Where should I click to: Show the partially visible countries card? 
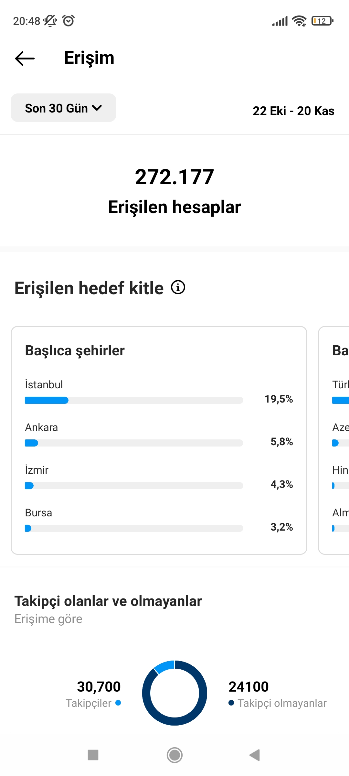coord(334,440)
